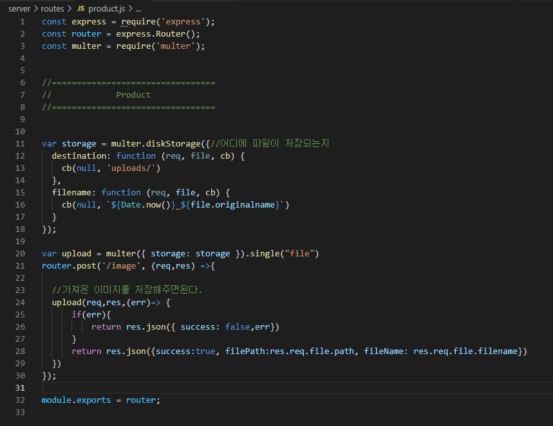Click line number 31 in gutter
This screenshot has height=426, width=553.
coord(20,388)
